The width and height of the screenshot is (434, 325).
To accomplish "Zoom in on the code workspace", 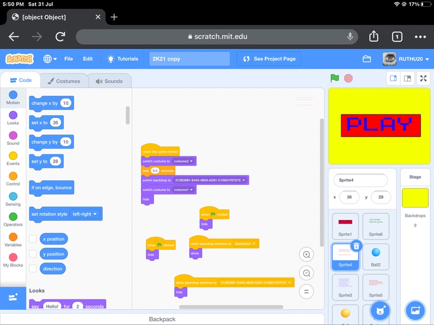I will click(306, 255).
